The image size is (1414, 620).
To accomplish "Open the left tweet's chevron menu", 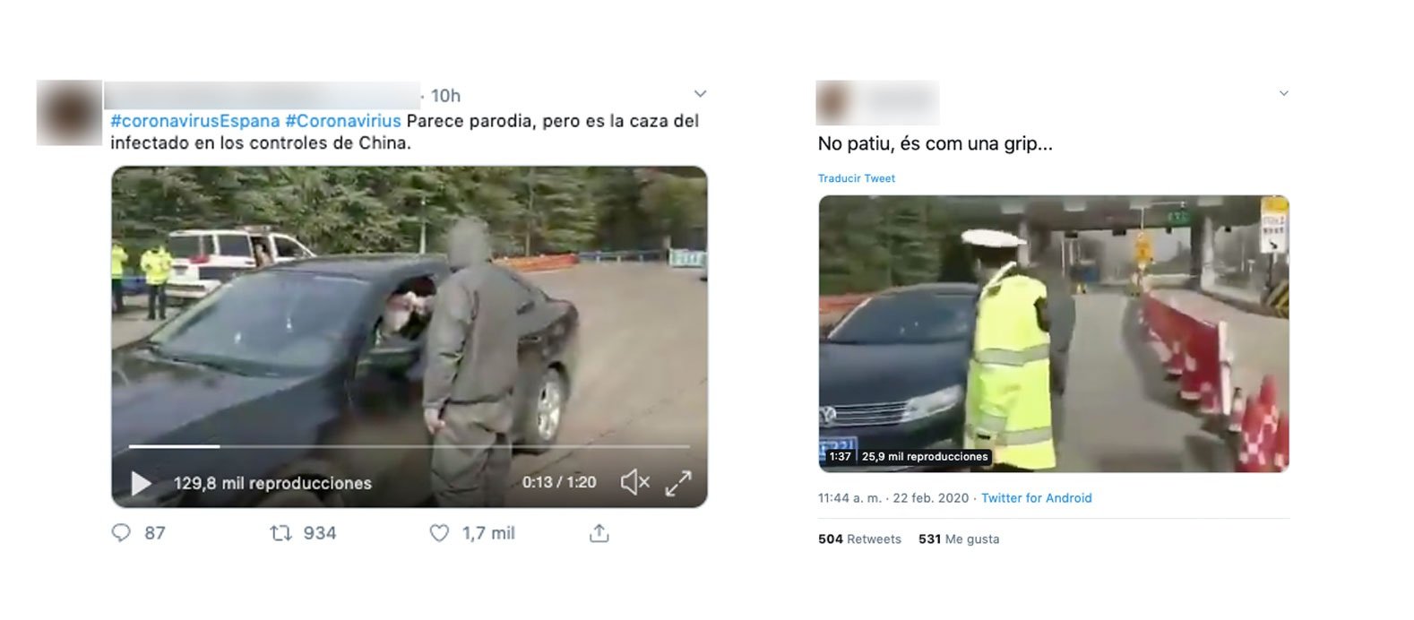I will (x=701, y=93).
